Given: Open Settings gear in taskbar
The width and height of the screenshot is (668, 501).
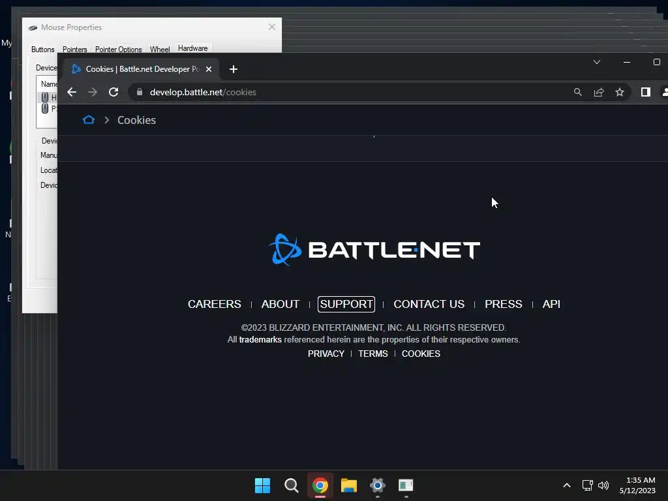Looking at the screenshot, I should pyautogui.click(x=378, y=485).
